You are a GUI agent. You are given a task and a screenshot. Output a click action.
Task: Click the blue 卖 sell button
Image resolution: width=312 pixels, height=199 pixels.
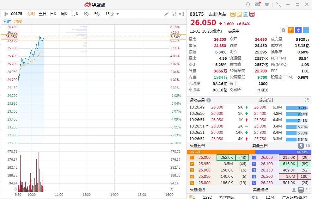click(298, 30)
